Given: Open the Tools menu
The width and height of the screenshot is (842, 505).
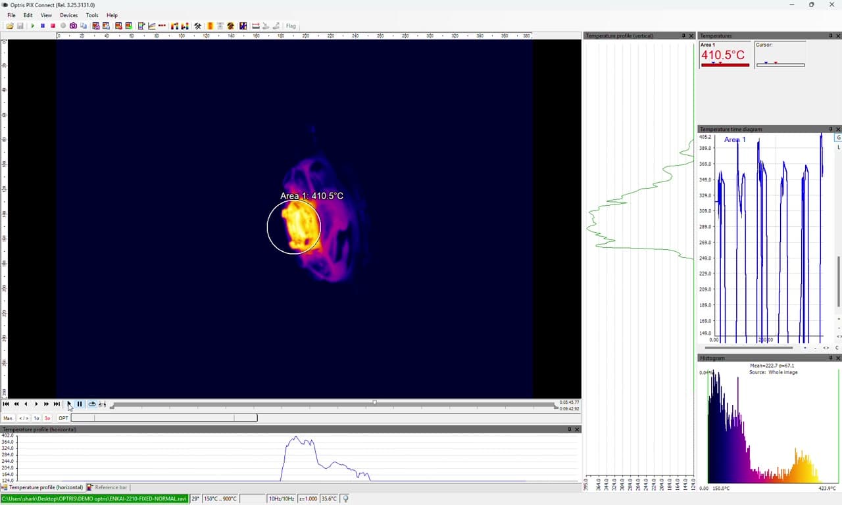Looking at the screenshot, I should (92, 15).
